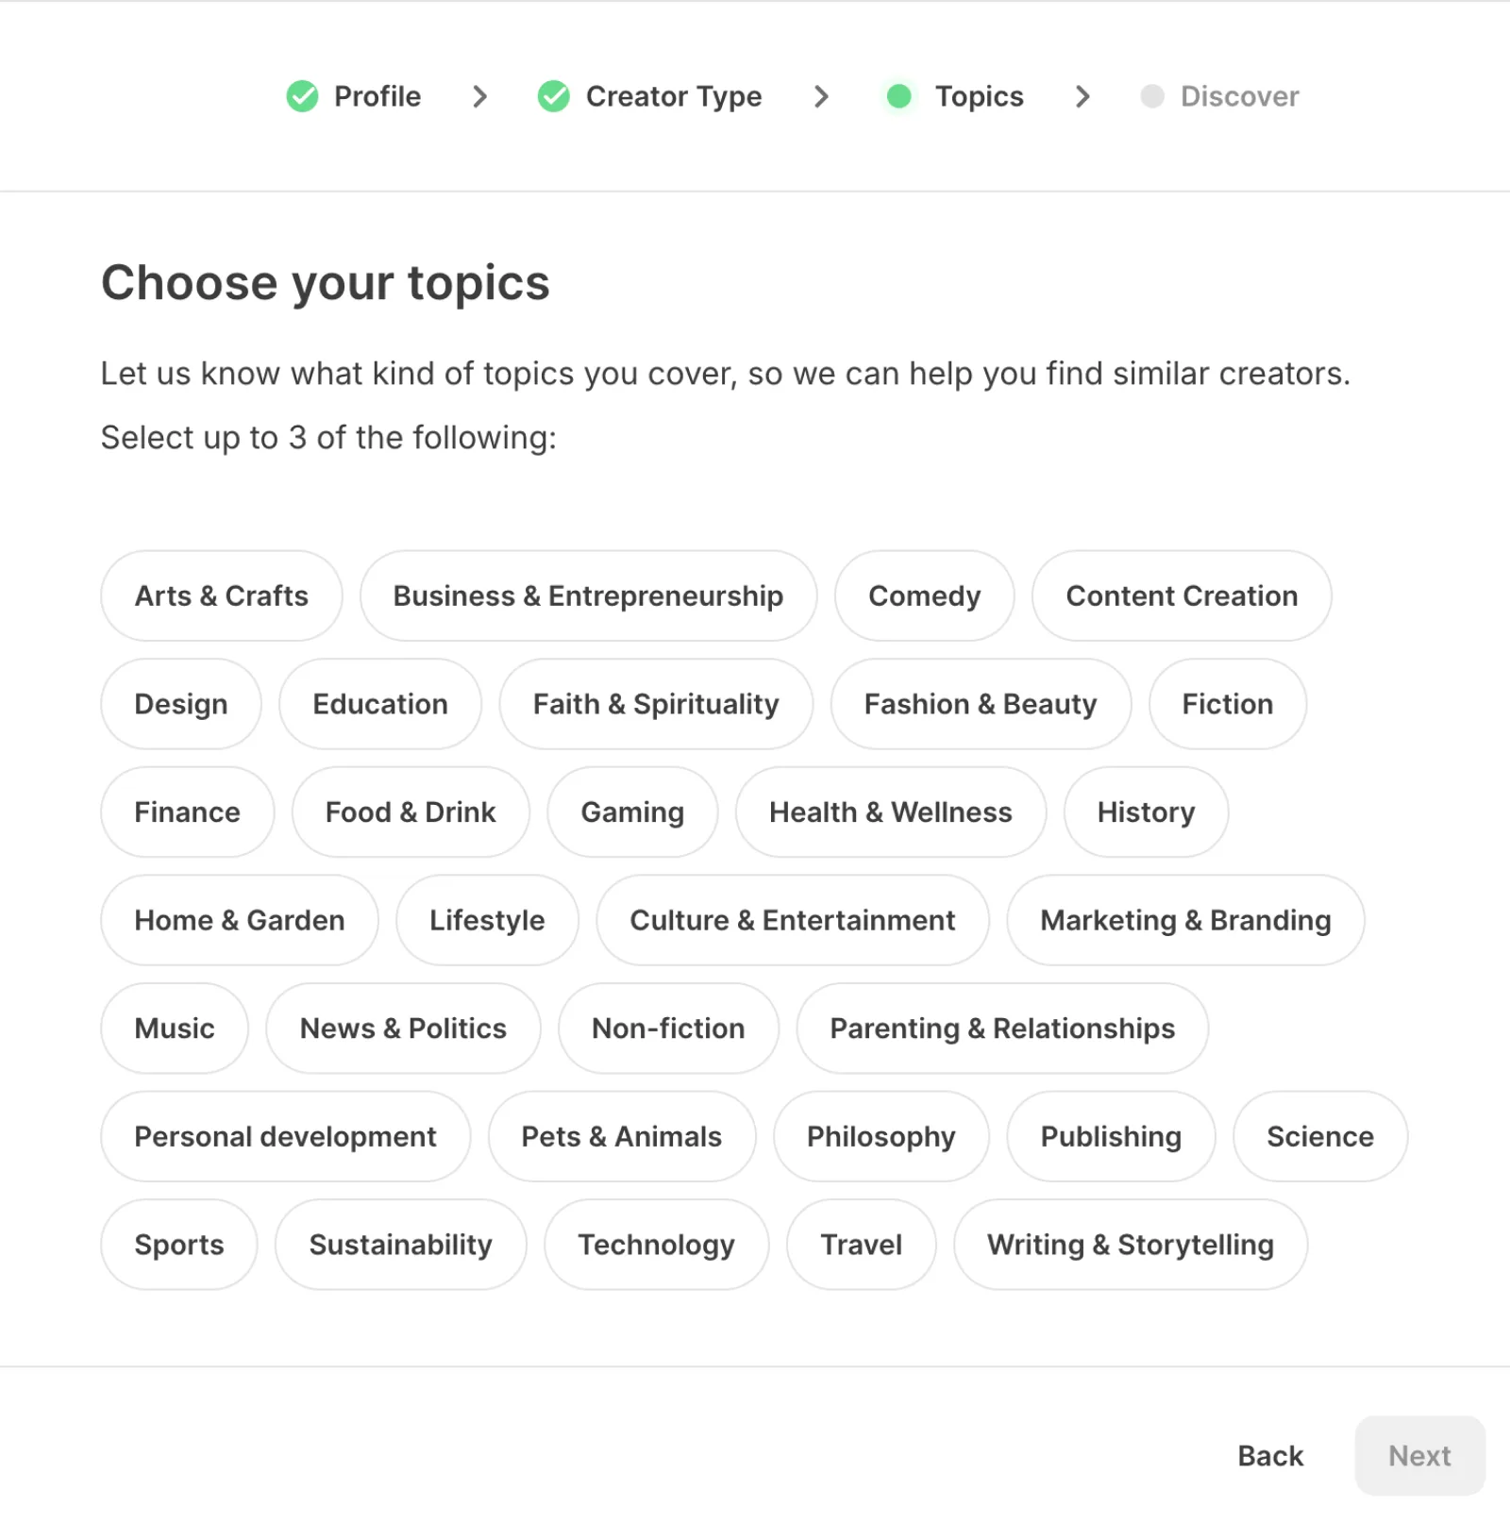Toggle the Science topic chip
The width and height of the screenshot is (1510, 1540).
(1319, 1137)
